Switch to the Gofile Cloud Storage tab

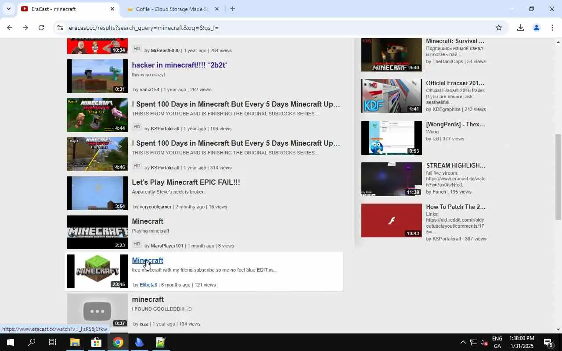(172, 9)
